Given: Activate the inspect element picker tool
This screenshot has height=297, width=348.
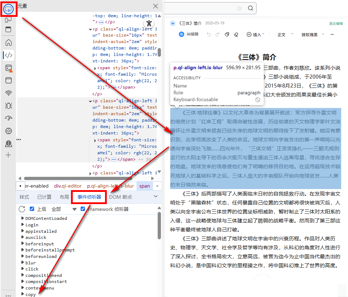Looking at the screenshot, I should coord(9,9).
